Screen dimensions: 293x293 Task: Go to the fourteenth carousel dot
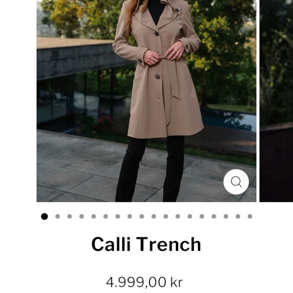coord(202,216)
